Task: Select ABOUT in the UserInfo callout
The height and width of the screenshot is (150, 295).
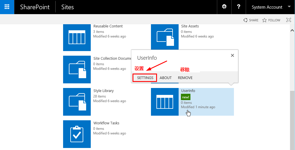Action: pos(166,78)
